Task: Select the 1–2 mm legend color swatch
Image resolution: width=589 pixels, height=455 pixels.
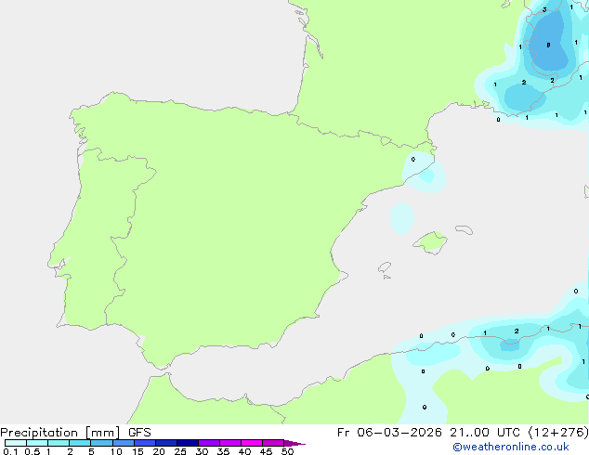Action: coord(59,443)
